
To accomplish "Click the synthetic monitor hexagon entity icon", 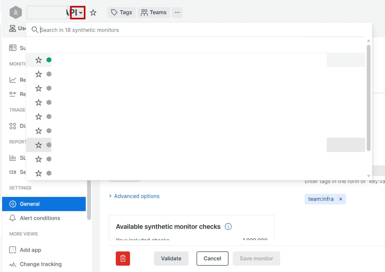I will coord(16,12).
